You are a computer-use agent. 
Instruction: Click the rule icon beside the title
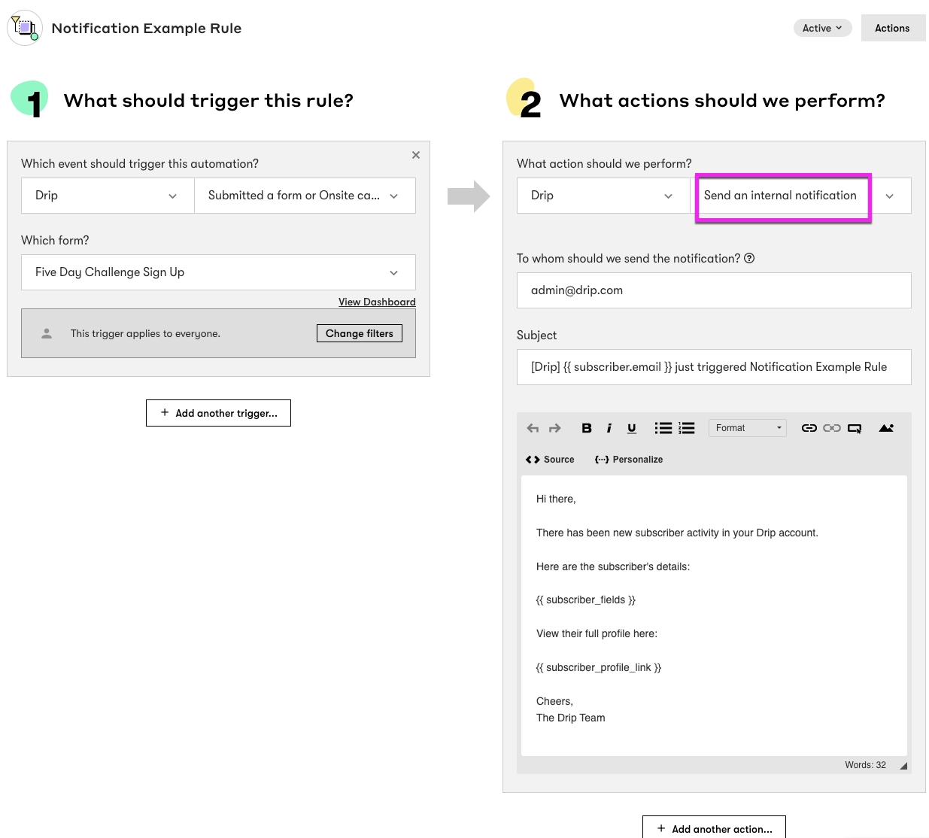point(25,28)
